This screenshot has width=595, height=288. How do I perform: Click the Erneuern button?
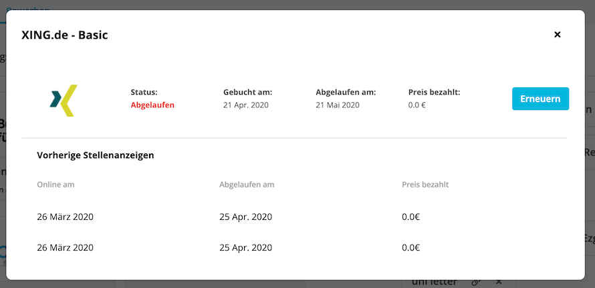pos(540,99)
